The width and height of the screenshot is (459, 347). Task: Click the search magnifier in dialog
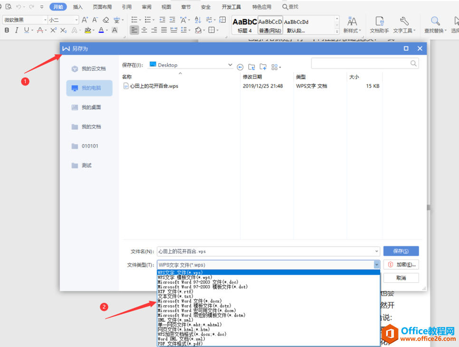click(x=413, y=63)
